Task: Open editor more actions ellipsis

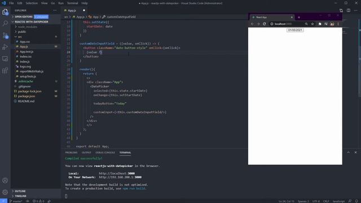Action: (356, 10)
